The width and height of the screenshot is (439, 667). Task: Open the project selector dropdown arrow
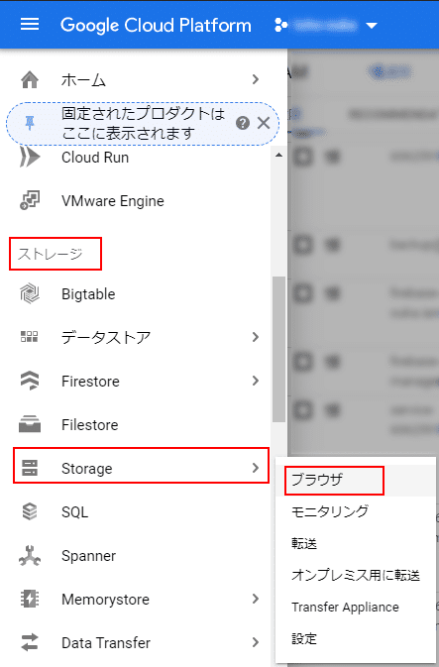[x=372, y=26]
